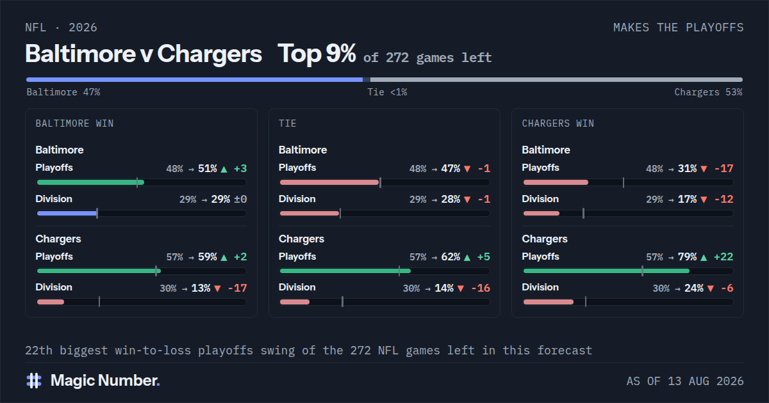Image resolution: width=769 pixels, height=403 pixels.
Task: Click the Magic Number hash logo icon
Action: point(34,381)
